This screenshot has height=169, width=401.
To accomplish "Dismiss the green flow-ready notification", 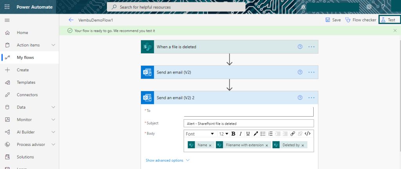I will click(x=395, y=31).
